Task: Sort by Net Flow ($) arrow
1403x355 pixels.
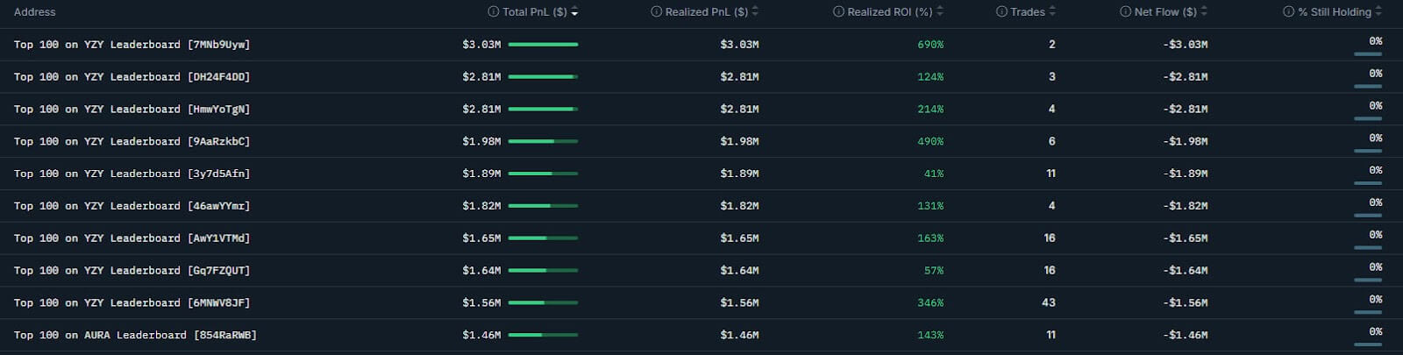Action: pyautogui.click(x=1204, y=12)
